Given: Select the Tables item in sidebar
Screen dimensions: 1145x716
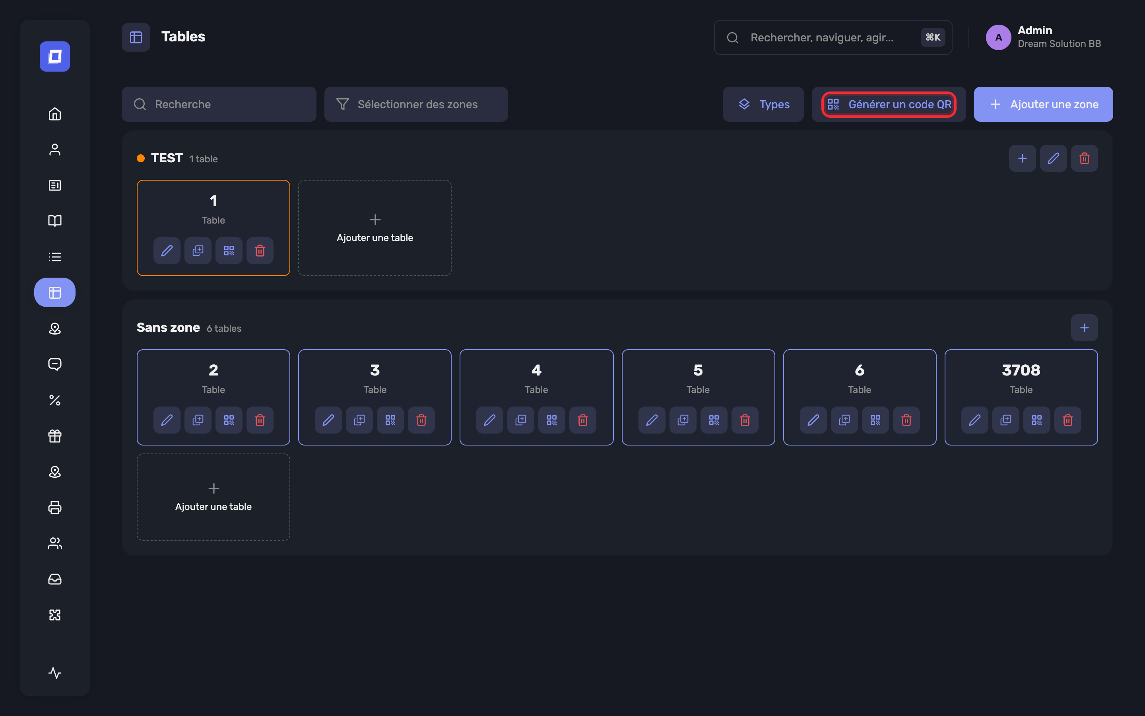Looking at the screenshot, I should [55, 293].
